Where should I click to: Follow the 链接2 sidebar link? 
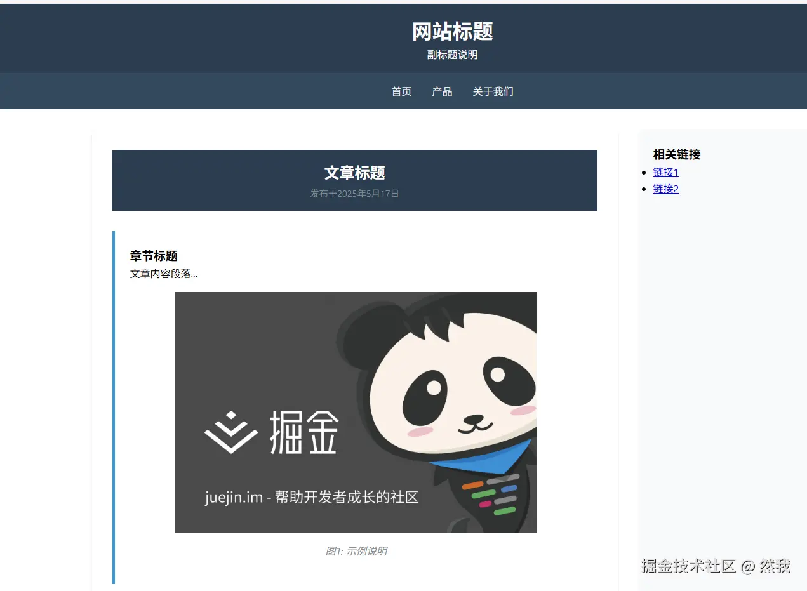pos(665,189)
